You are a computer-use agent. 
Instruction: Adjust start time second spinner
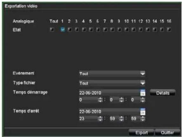click(143, 100)
